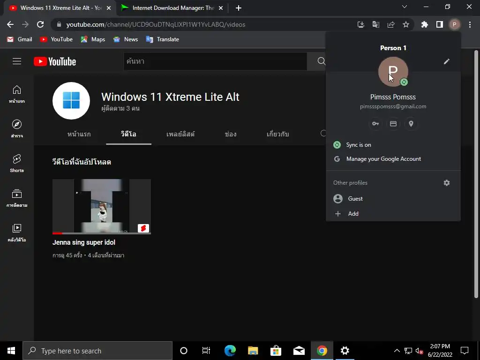Open saved passwords key icon
480x360 pixels.
pos(375,124)
